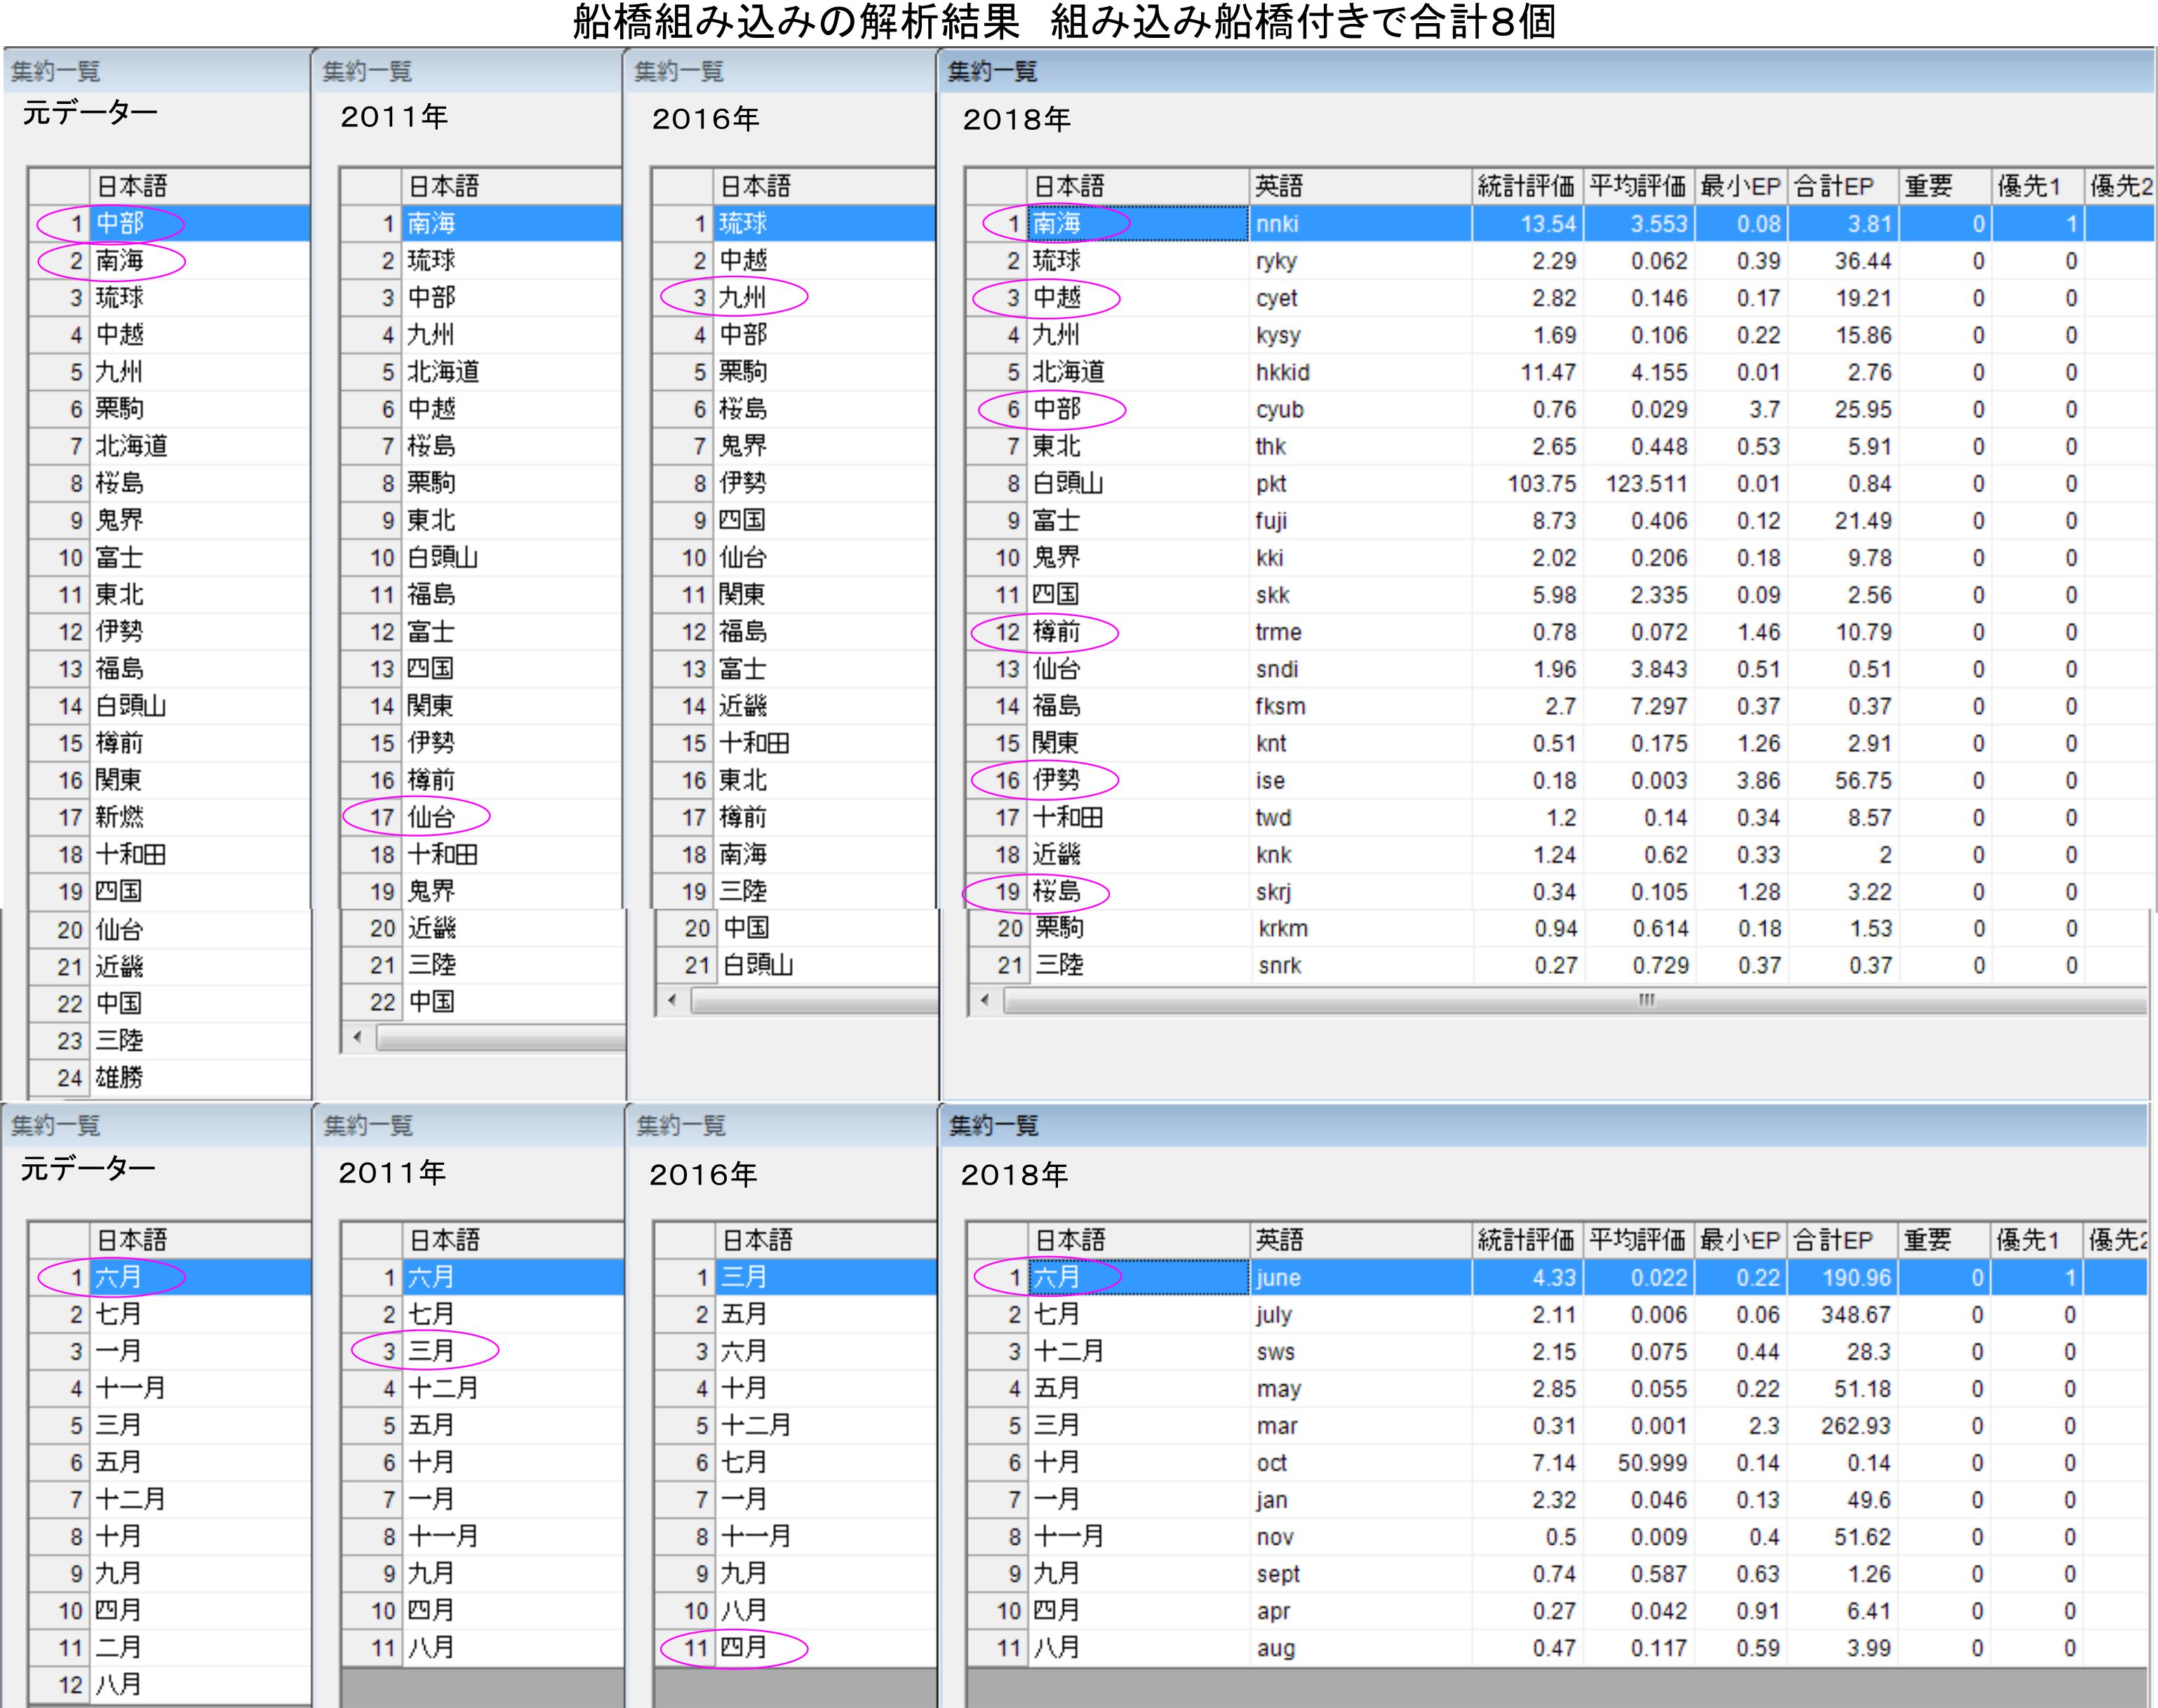Select 九州 row 3 in top 2016年 list
The image size is (2158, 1708).
point(743,298)
